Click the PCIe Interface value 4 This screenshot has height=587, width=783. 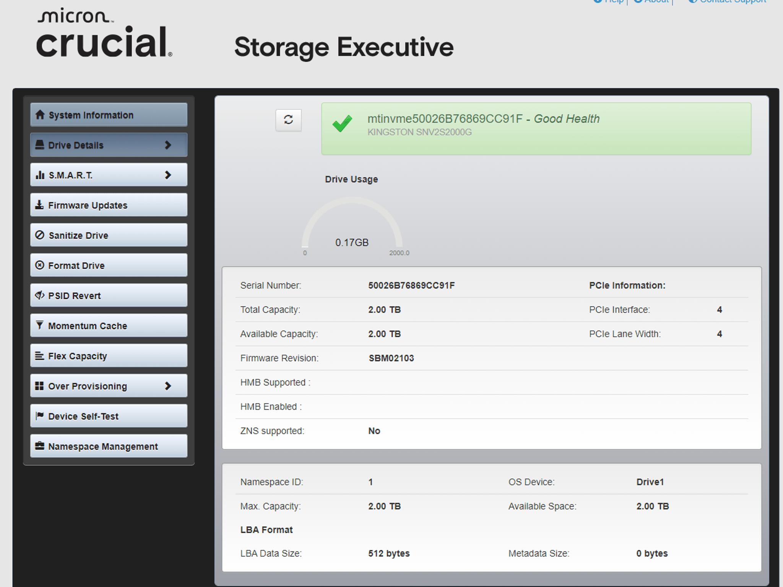tap(720, 310)
